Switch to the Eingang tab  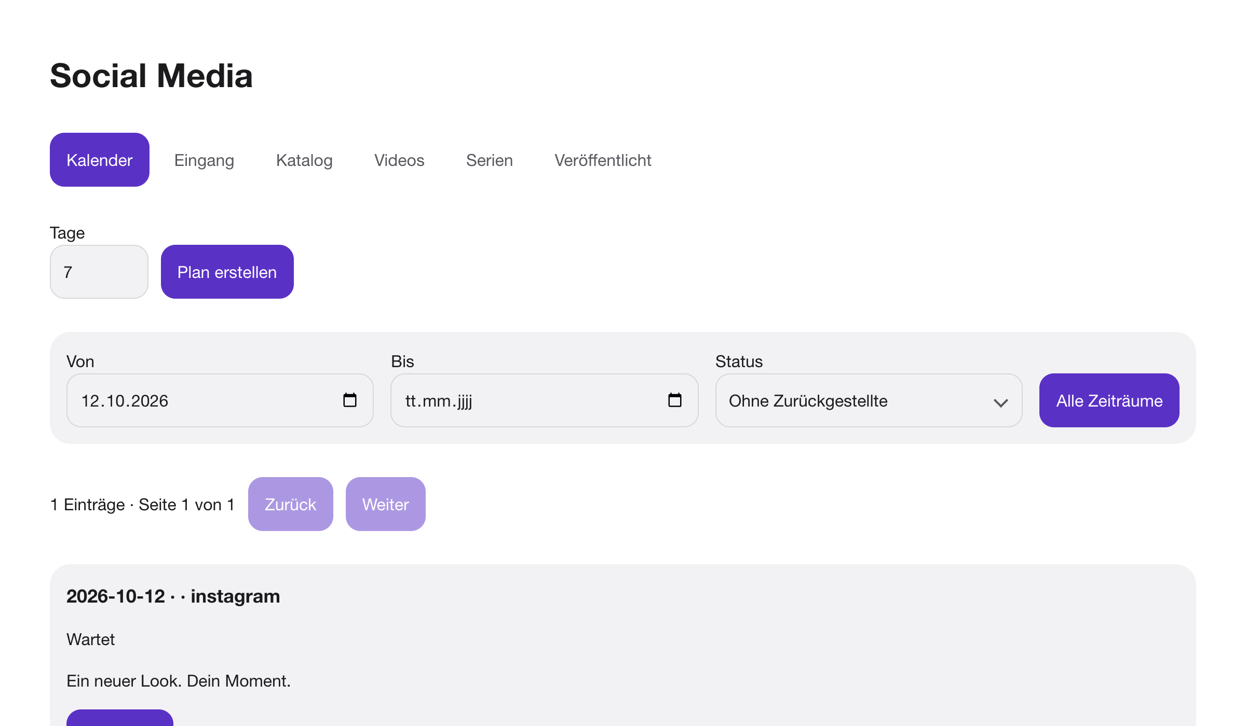click(x=204, y=160)
